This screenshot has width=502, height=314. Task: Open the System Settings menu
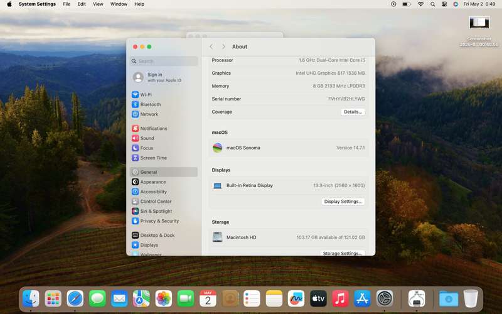point(37,4)
